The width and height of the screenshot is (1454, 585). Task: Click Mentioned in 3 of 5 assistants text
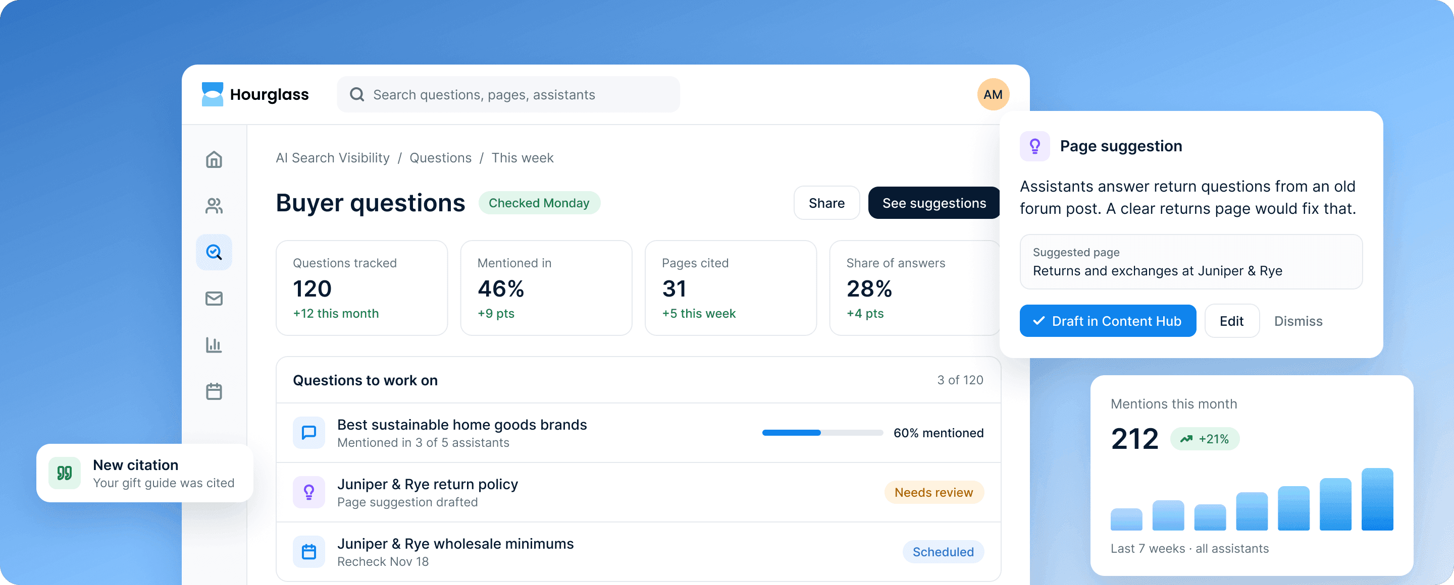pos(424,443)
